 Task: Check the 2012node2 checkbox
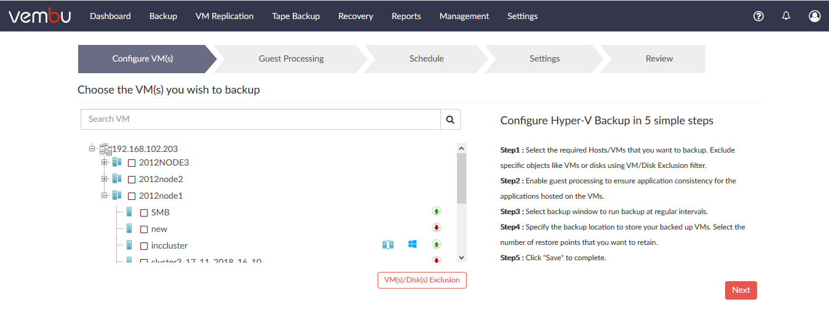[x=132, y=180]
